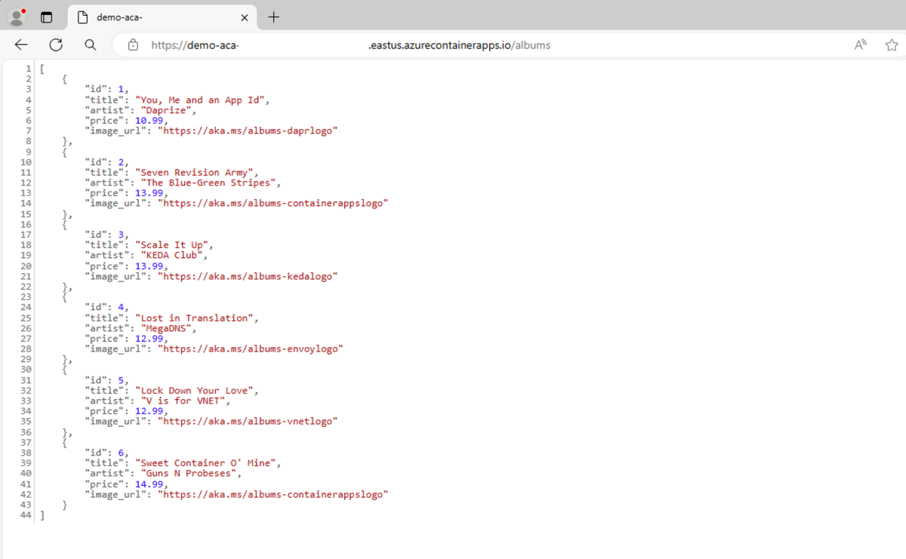
Task: Click the Read aloud icon in the address bar
Action: tap(860, 45)
